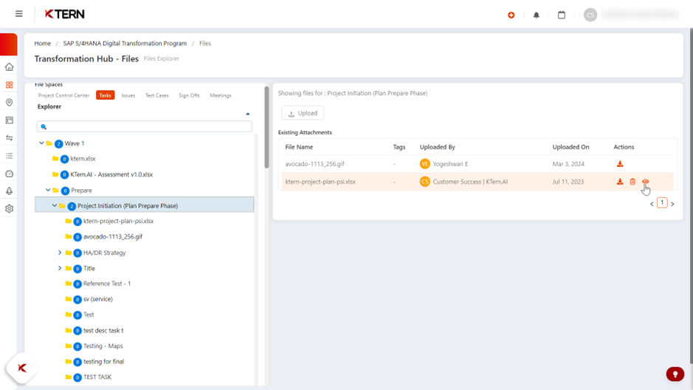Viewport: 693px width, 390px height.
Task: Open the hamburger menu
Action: coord(19,14)
